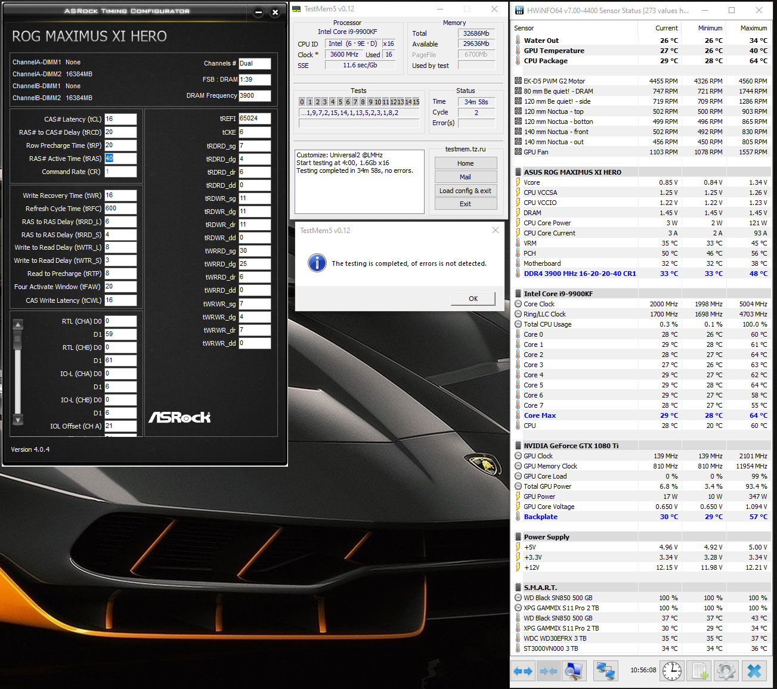The width and height of the screenshot is (777, 689).
Task: Click the FSB : DRAM ratio field
Action: tap(255, 79)
